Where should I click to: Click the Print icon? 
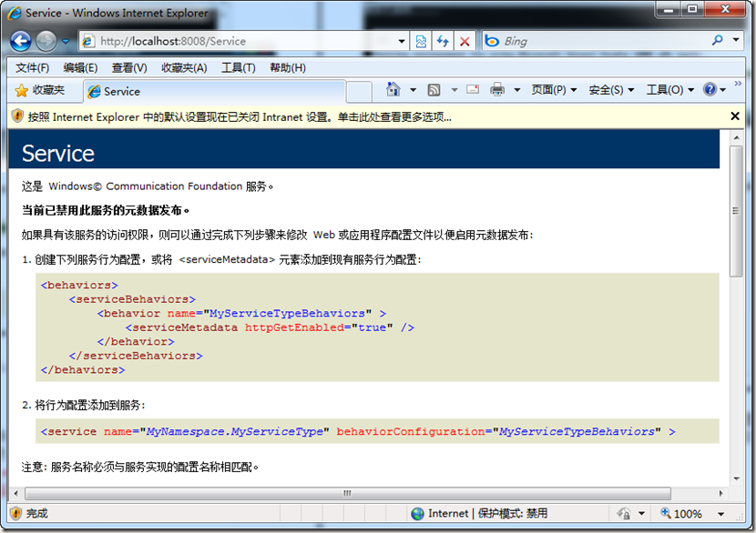[497, 89]
